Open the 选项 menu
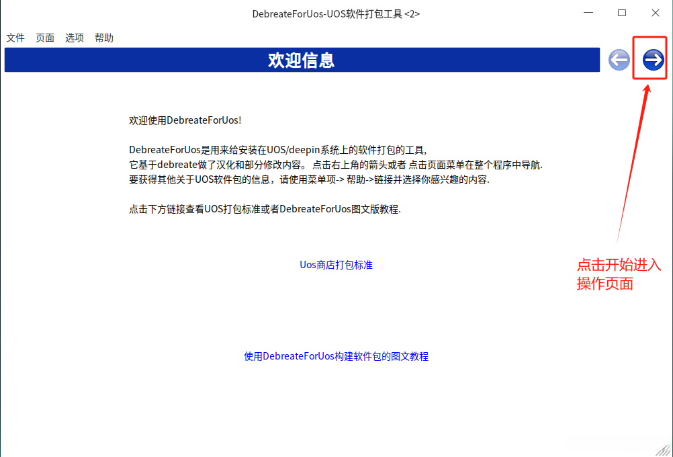 75,38
